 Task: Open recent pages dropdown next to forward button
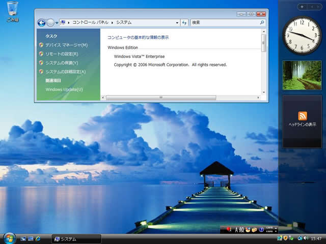(x=57, y=23)
